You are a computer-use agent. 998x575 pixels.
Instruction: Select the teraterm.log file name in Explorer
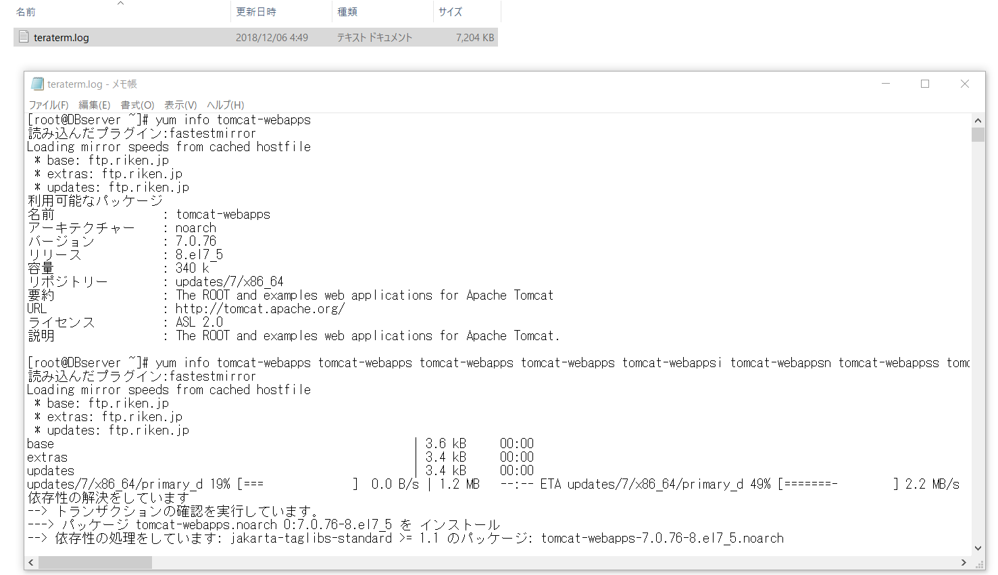coord(61,38)
